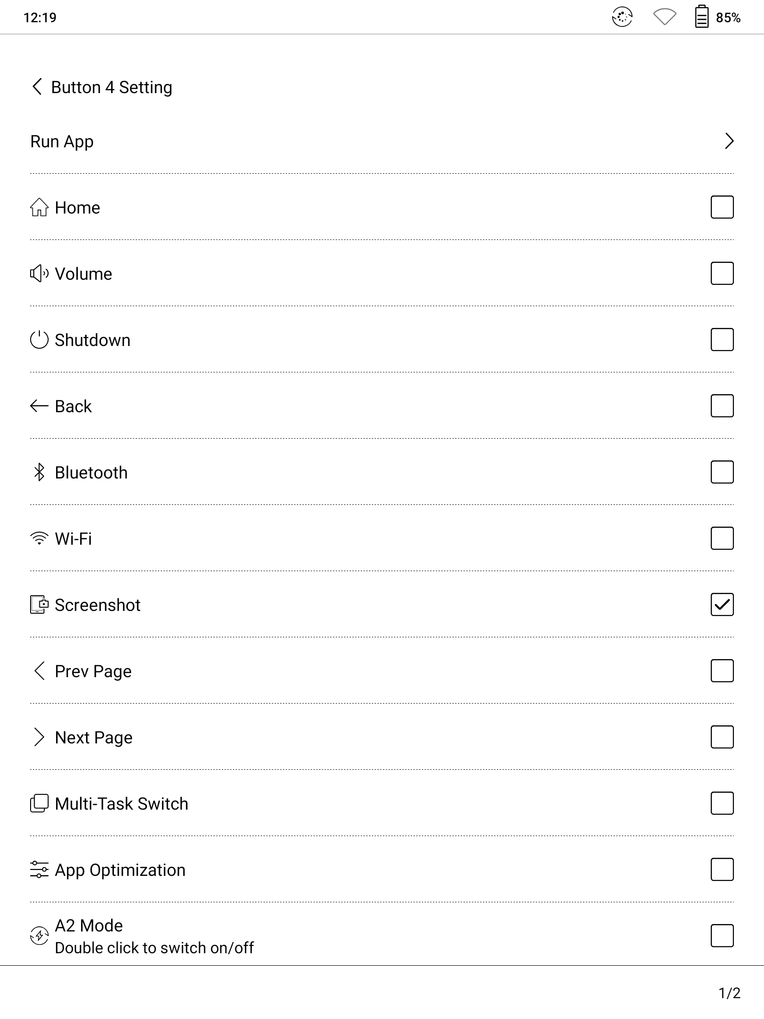
Task: Tap the Wi-Fi status bar icon
Action: pos(664,18)
